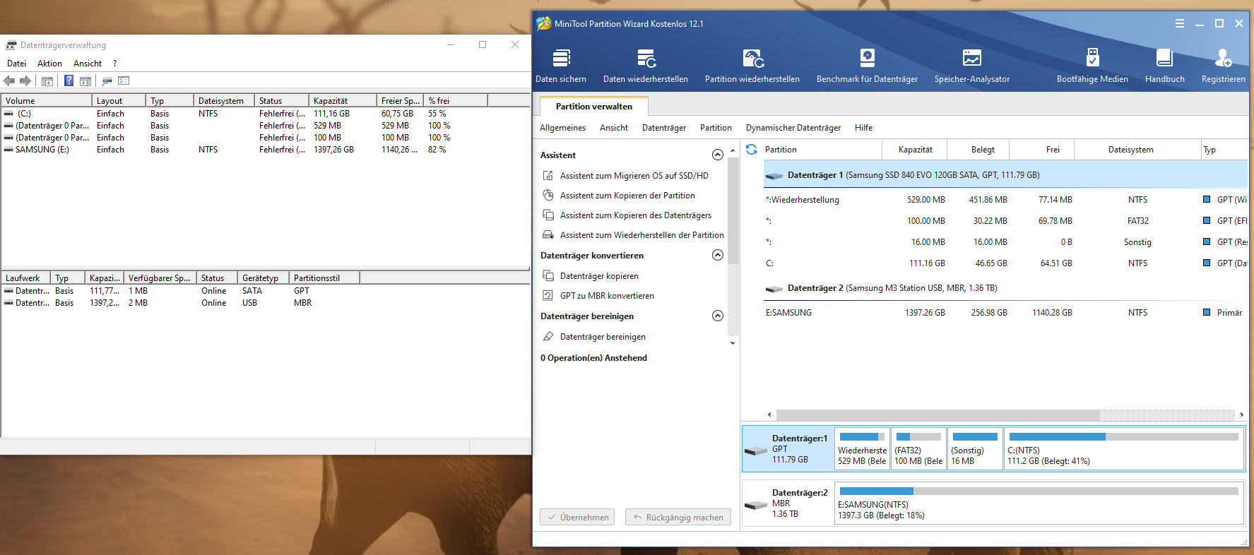The width and height of the screenshot is (1254, 555).
Task: Click Datenträger kopieren action
Action: [599, 276]
